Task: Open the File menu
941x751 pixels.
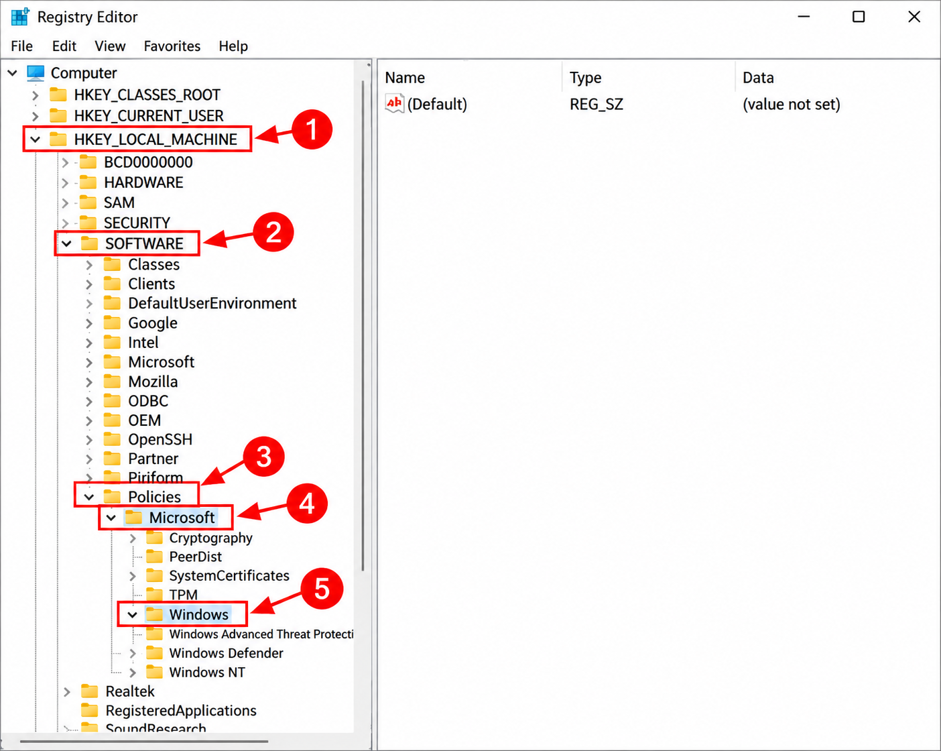Action: click(x=21, y=46)
